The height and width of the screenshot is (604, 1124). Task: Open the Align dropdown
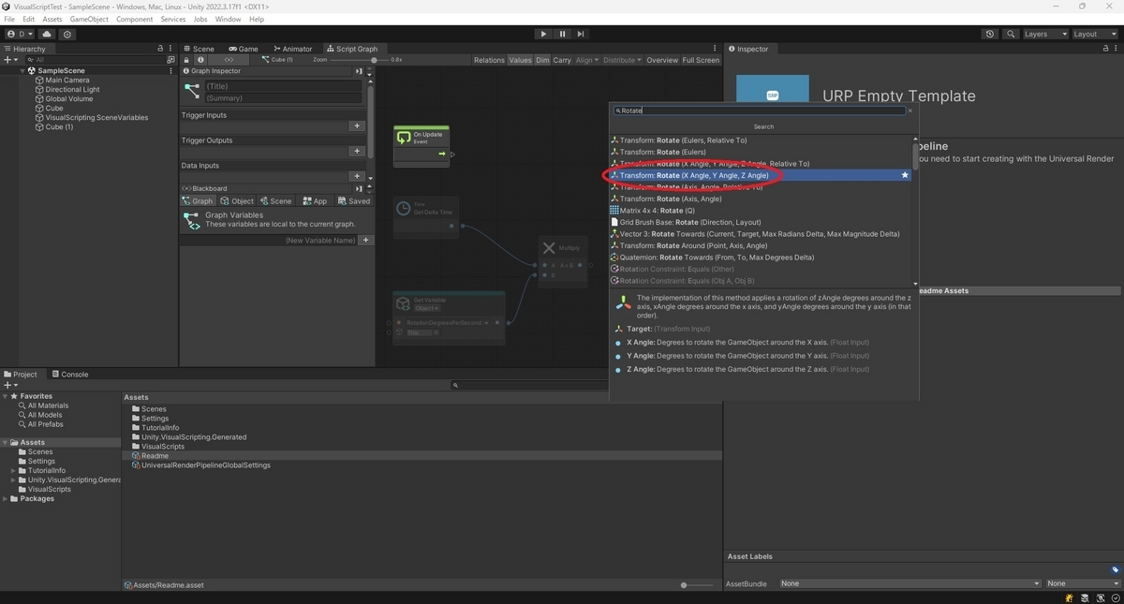(x=586, y=60)
